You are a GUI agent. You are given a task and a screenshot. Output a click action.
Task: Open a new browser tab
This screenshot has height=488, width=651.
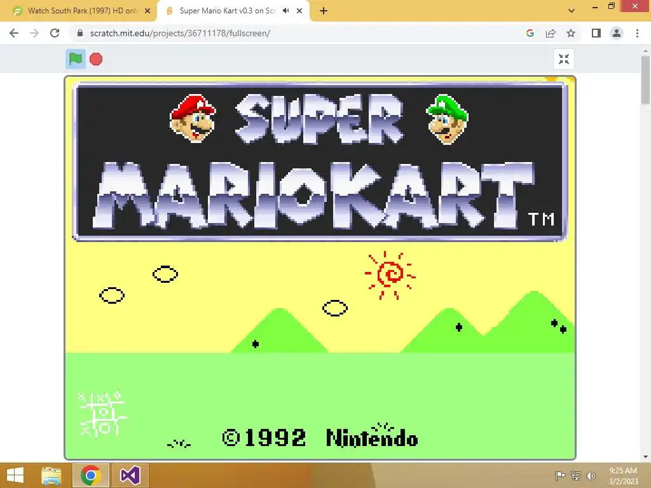pos(324,11)
